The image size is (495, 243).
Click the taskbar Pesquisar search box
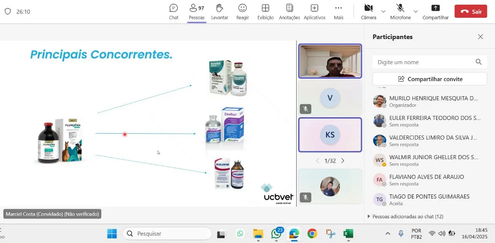[x=167, y=234]
